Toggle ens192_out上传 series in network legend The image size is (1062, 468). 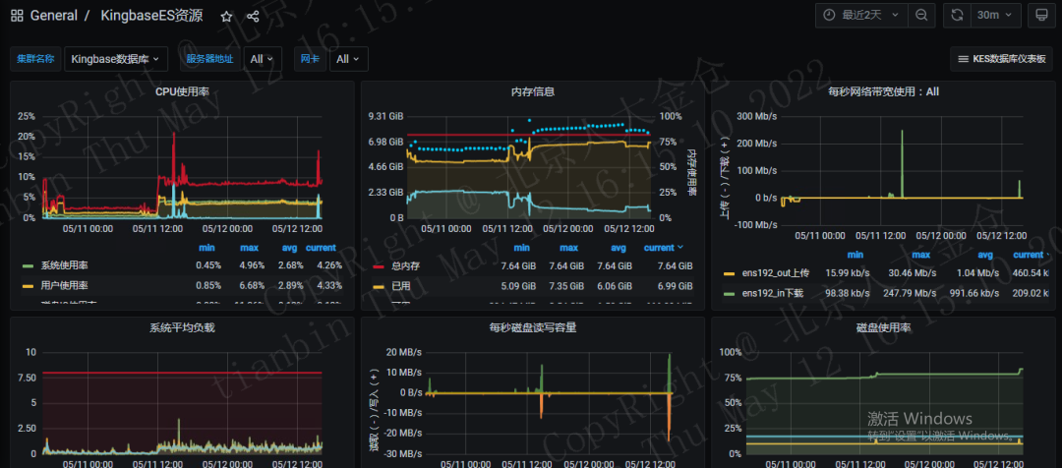(766, 273)
